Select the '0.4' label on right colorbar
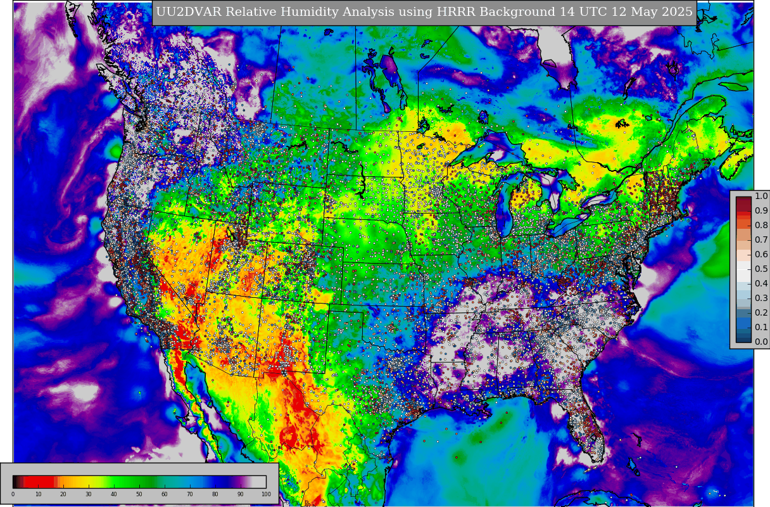 click(x=761, y=283)
